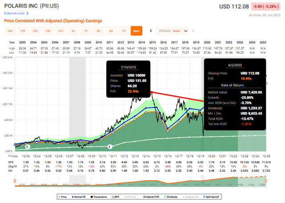
Task: Switch to the 5Y period
Action: coord(98,31)
